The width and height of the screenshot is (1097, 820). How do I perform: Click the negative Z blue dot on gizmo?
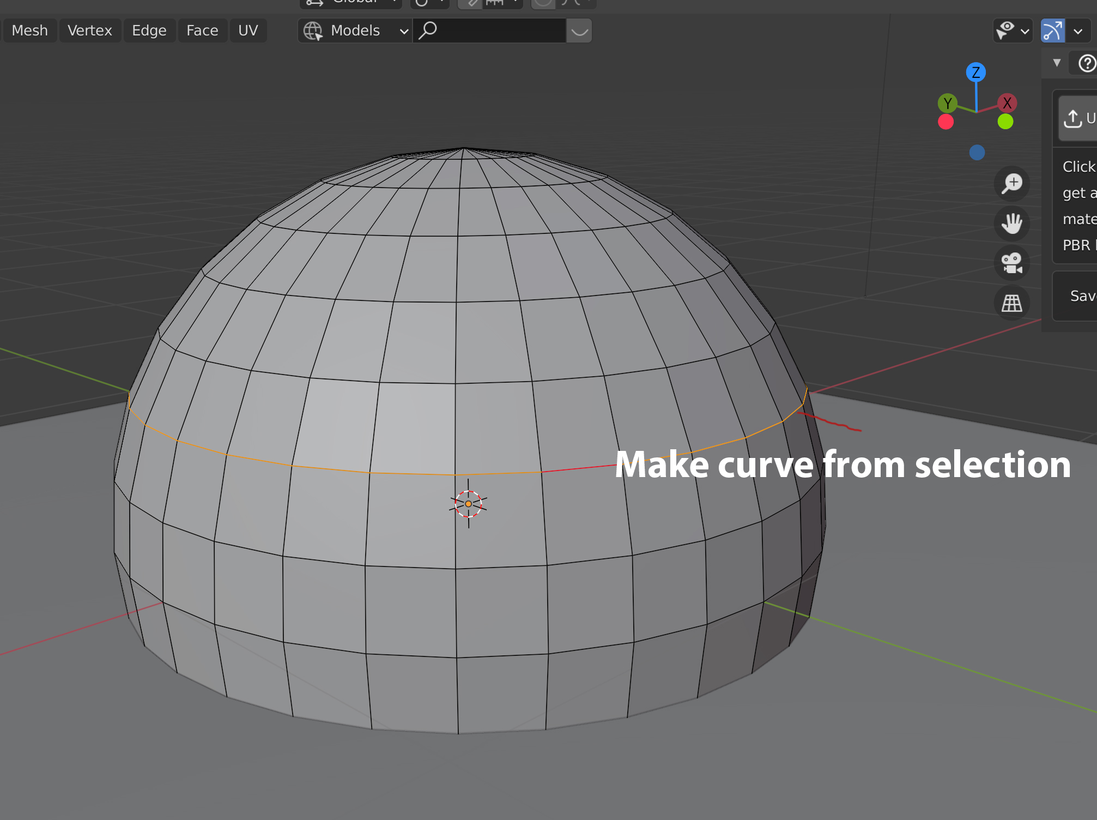(977, 152)
